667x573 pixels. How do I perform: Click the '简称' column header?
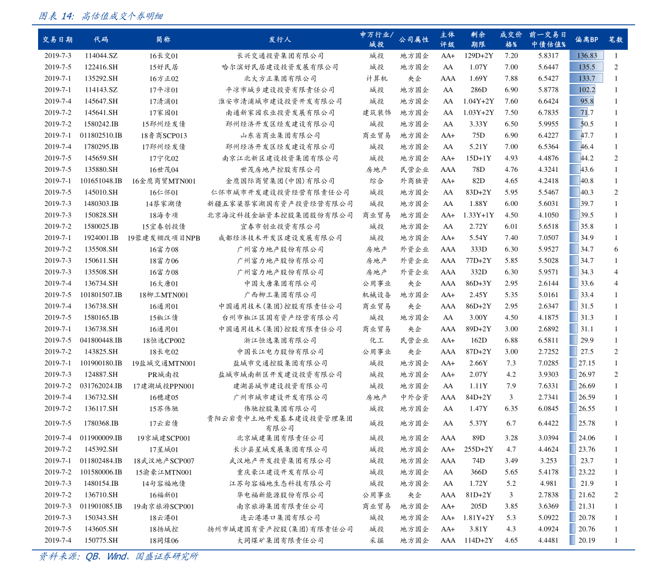(x=164, y=40)
